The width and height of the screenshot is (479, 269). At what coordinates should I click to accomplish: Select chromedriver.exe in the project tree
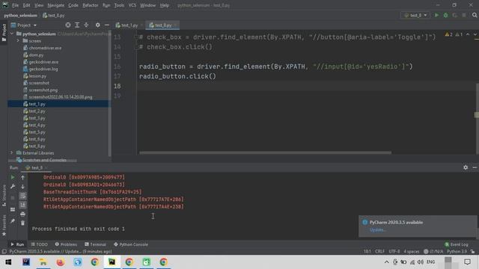45,48
